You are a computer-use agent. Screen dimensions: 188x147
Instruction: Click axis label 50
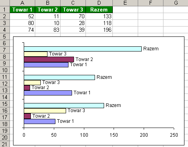54,135
